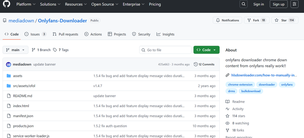Switch to the Issues tab
The height and width of the screenshot is (138, 304).
(x=35, y=34)
